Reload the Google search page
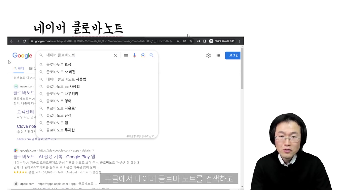 pos(24,41)
